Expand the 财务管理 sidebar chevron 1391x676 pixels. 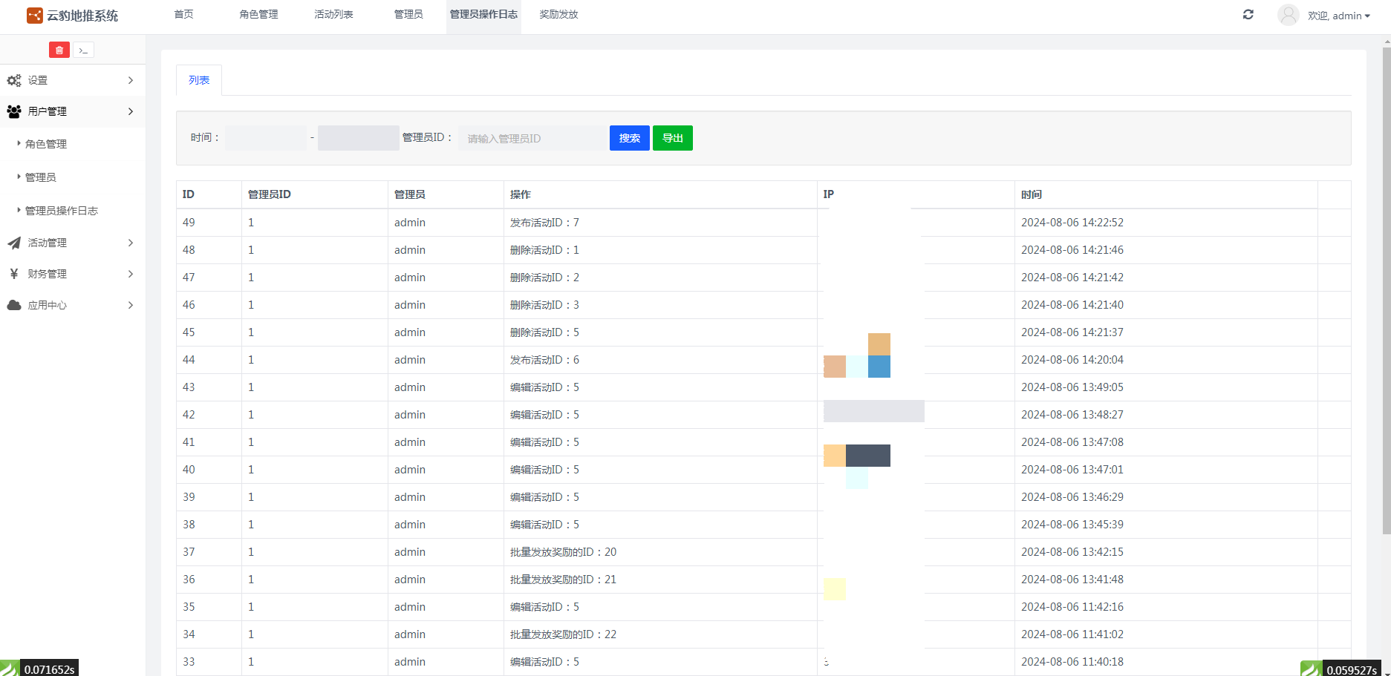click(131, 274)
